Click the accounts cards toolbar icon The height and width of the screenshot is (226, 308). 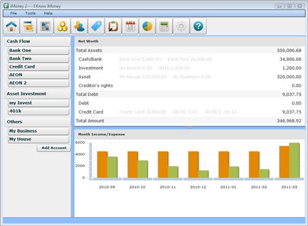pos(28,26)
